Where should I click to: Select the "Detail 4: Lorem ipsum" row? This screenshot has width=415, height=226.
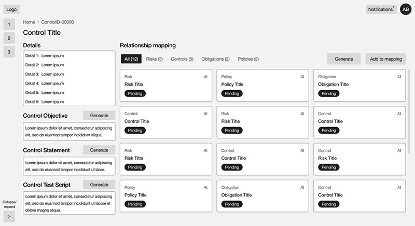(45, 83)
